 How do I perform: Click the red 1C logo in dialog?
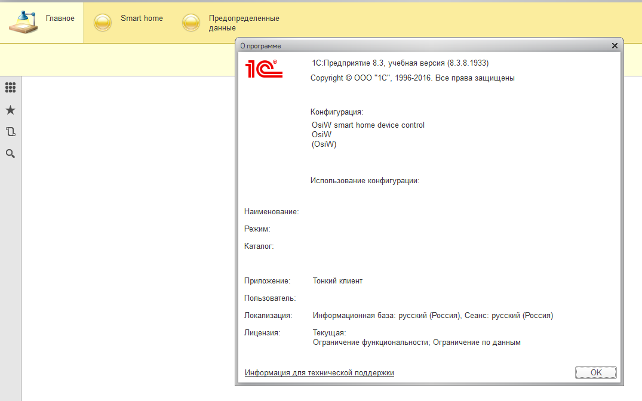[x=263, y=69]
